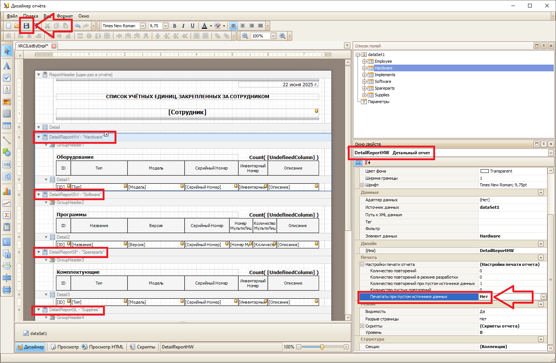Open the font size 9,75 dropdown
Viewport: 556px width, 363px height.
click(165, 26)
